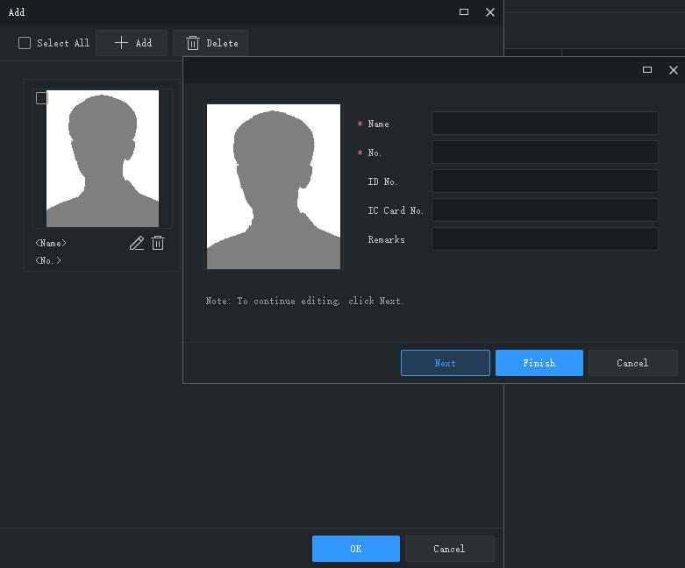Click the Finish button
Viewport: 685px width, 568px height.
point(539,363)
